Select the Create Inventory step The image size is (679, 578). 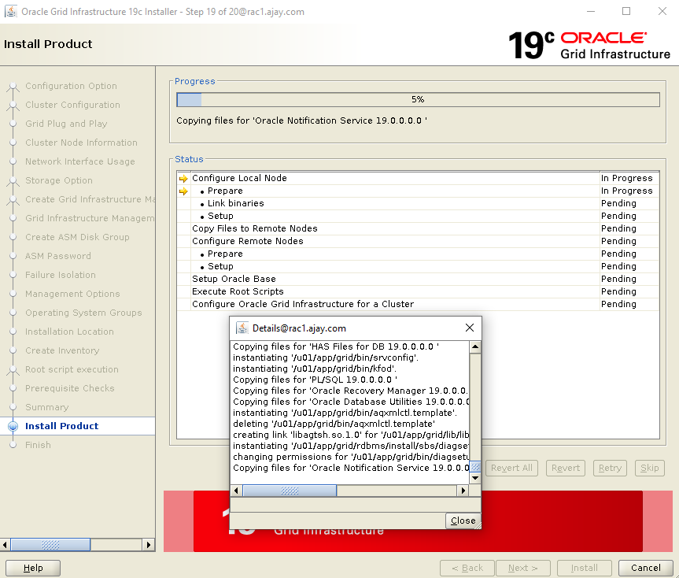point(62,350)
